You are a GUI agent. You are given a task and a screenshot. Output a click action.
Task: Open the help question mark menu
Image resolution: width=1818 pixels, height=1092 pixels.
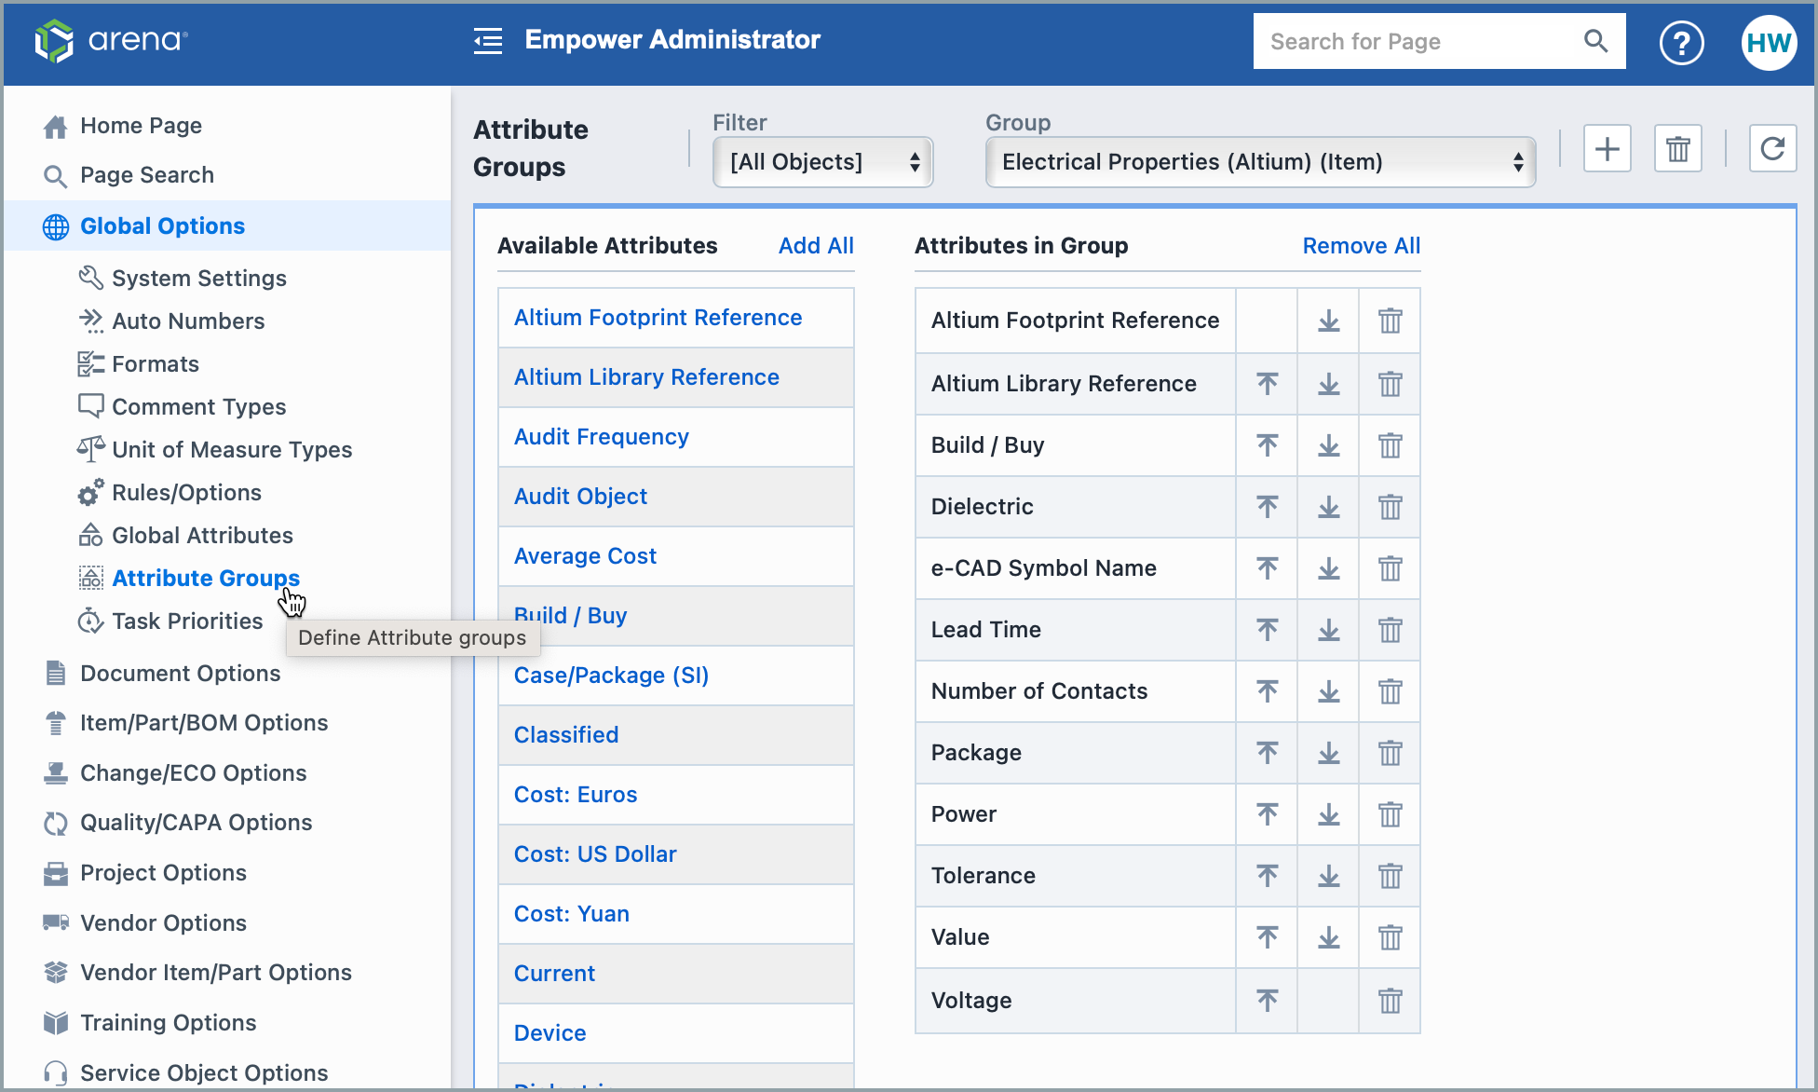(x=1681, y=42)
